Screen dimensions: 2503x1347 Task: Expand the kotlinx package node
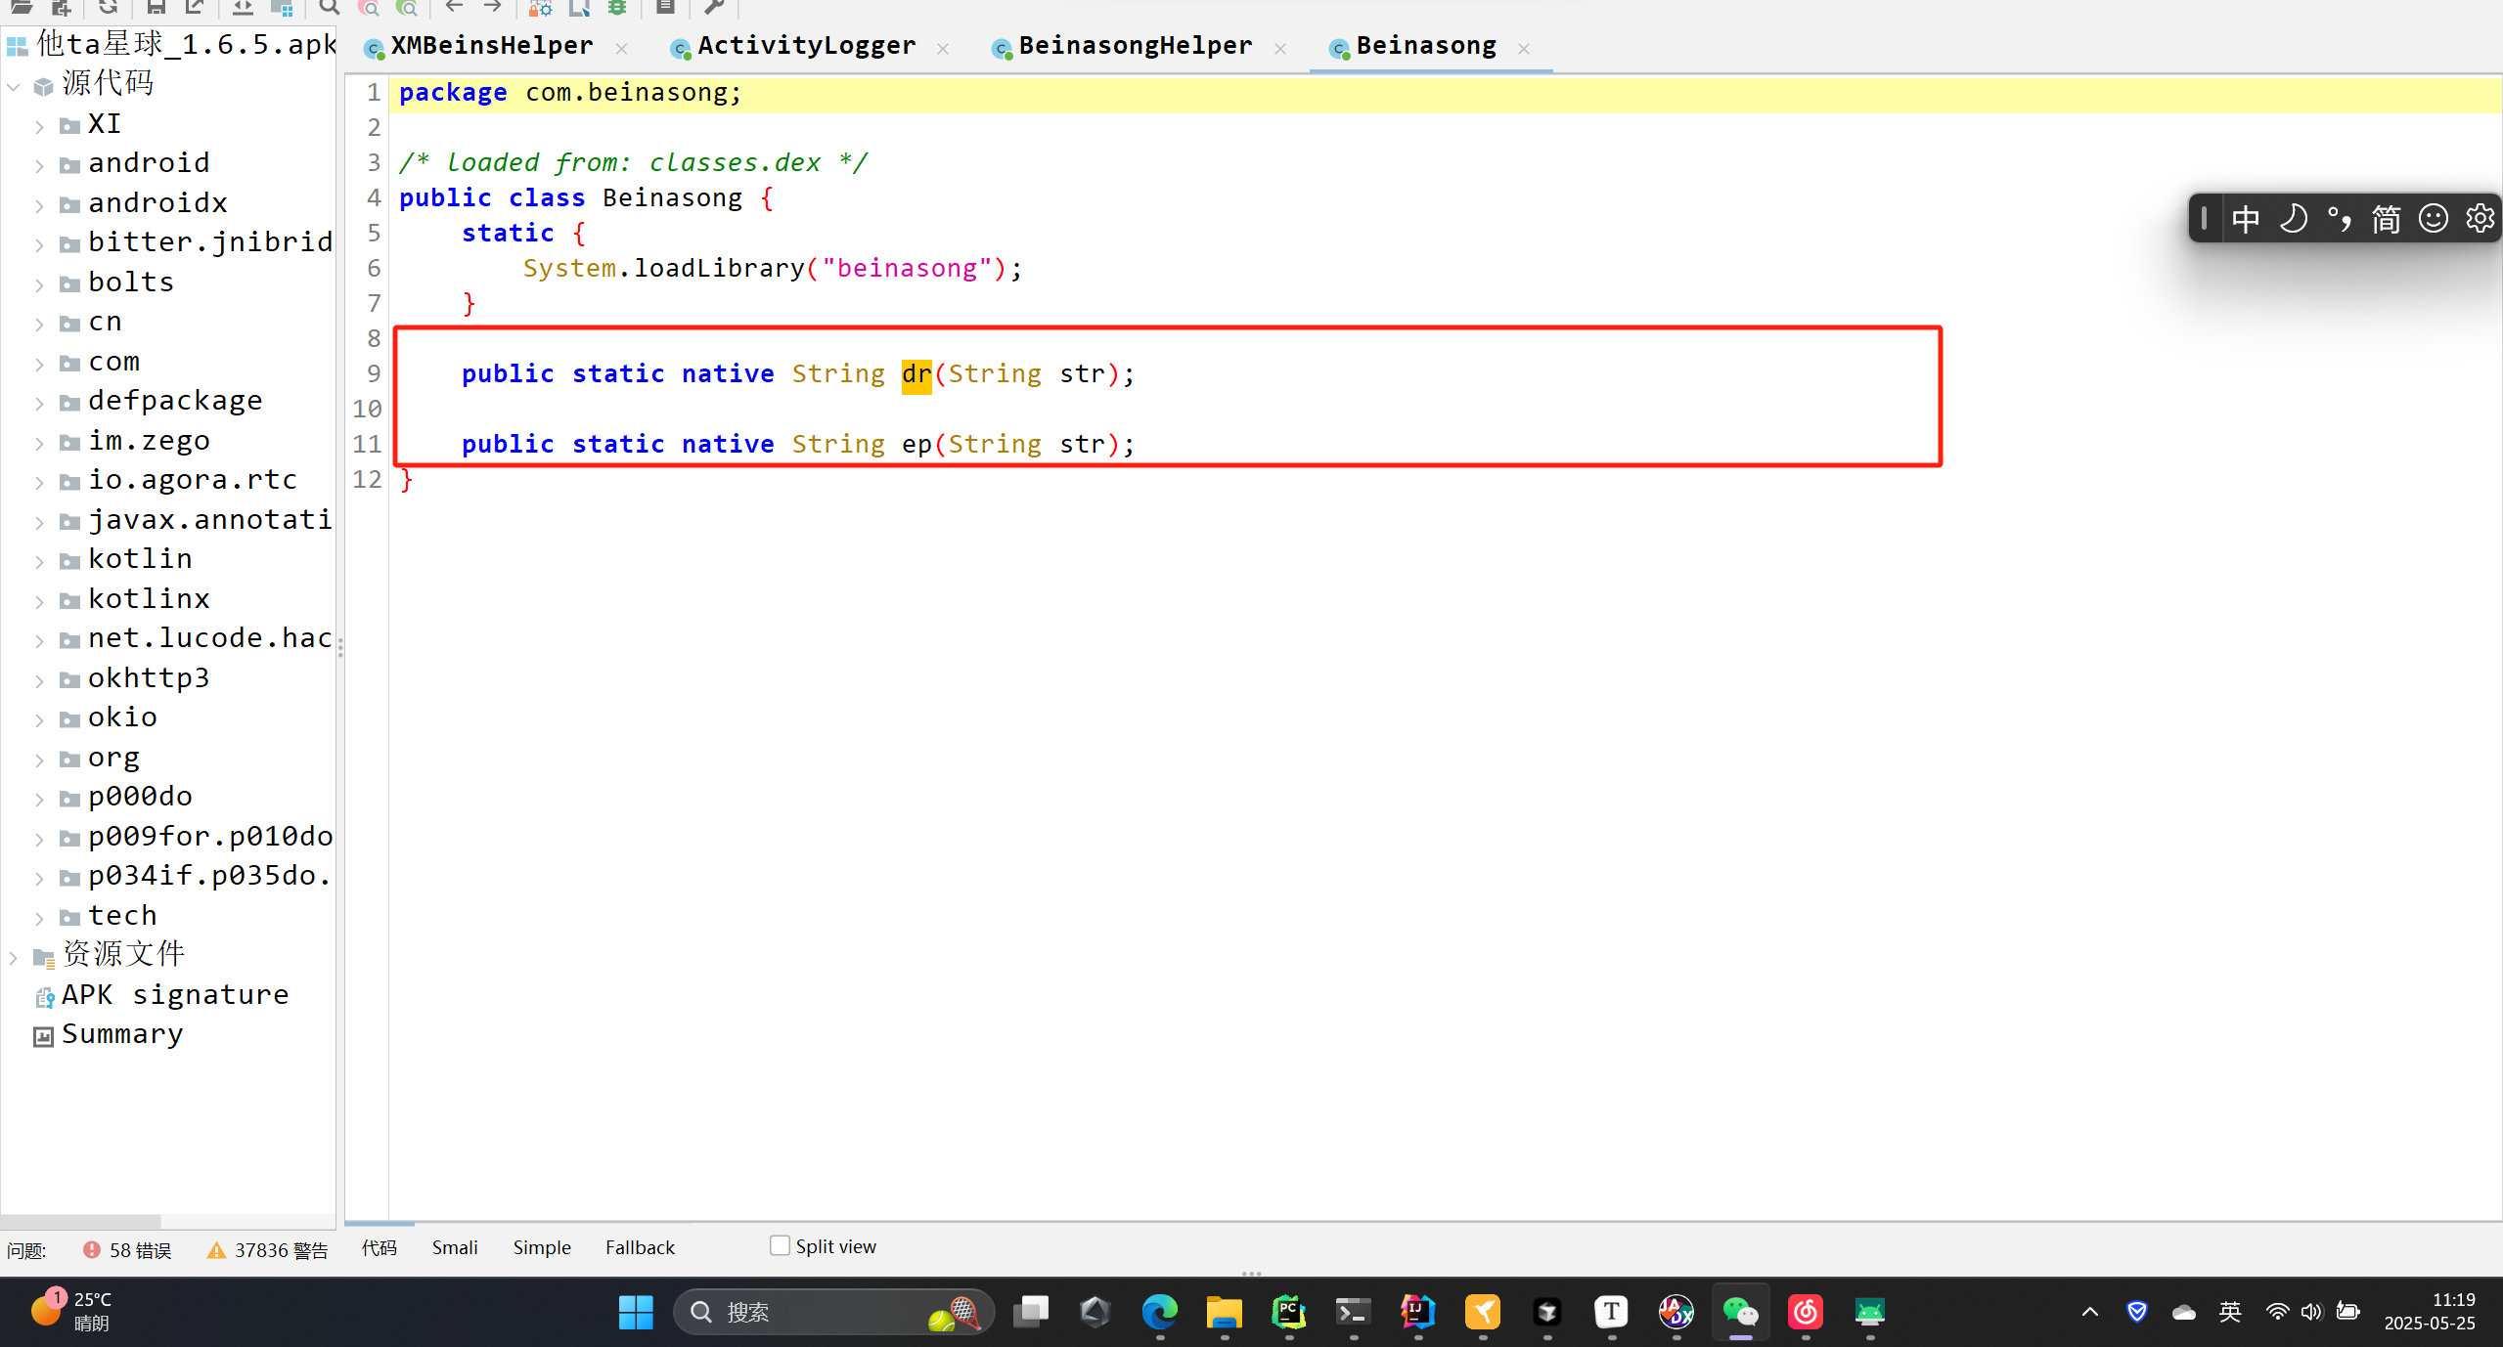[39, 602]
